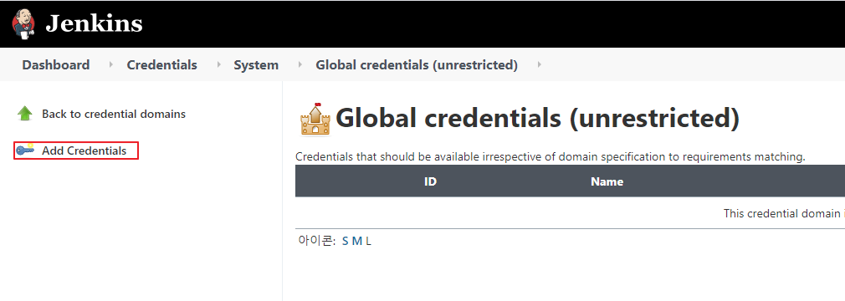This screenshot has height=301, width=845.
Task: Open Global credentials (unrestricted) breadcrumb
Action: click(x=417, y=64)
